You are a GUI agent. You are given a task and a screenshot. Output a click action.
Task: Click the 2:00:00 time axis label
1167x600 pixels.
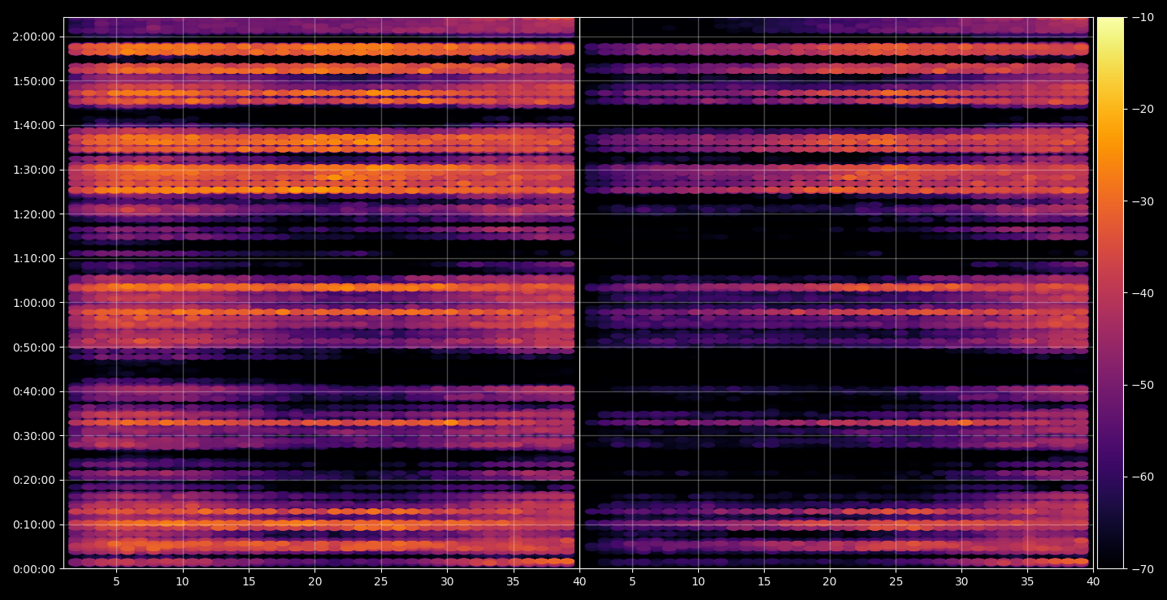pyautogui.click(x=34, y=37)
